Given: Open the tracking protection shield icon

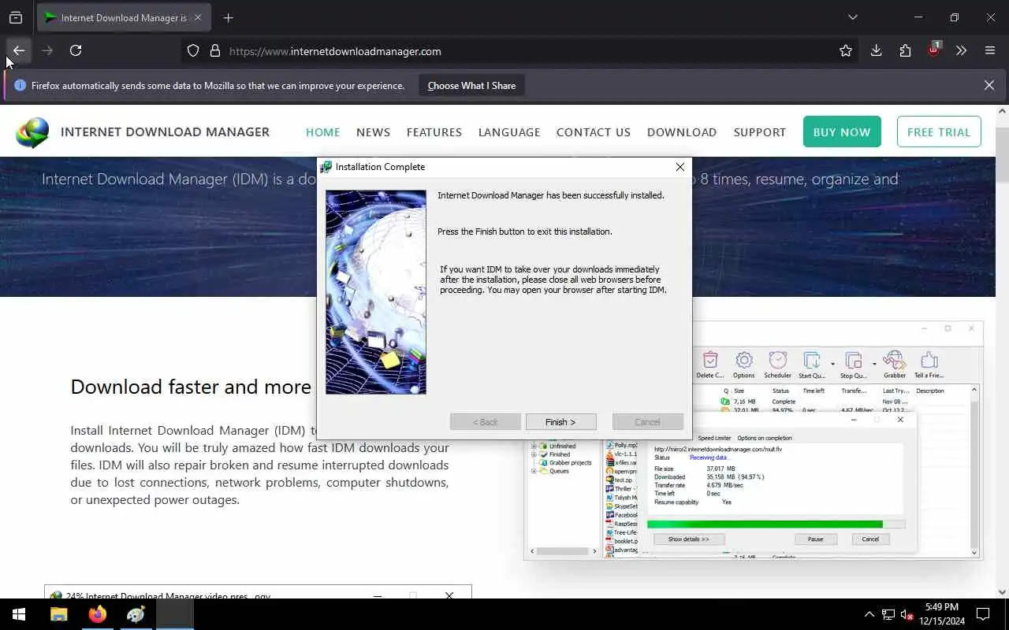Looking at the screenshot, I should [193, 51].
